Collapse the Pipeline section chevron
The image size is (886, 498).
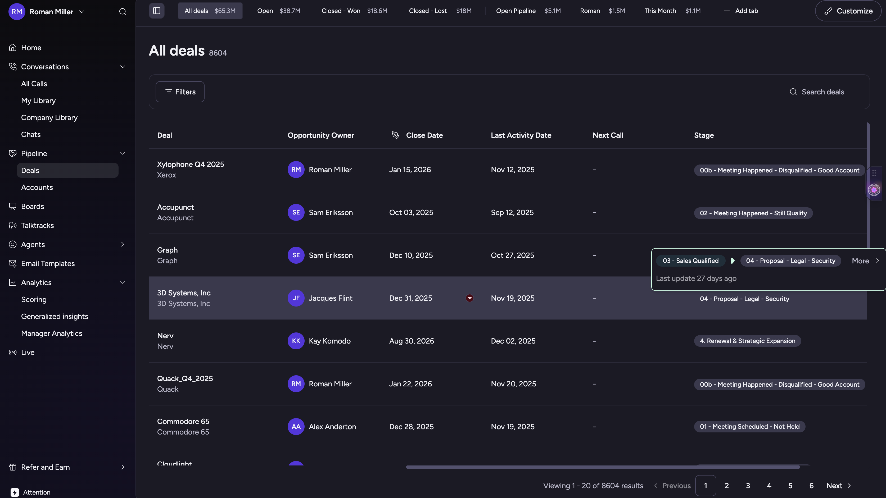click(123, 153)
